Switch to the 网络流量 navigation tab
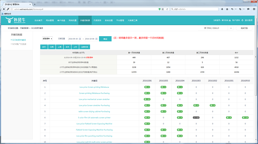 (x=73, y=20)
